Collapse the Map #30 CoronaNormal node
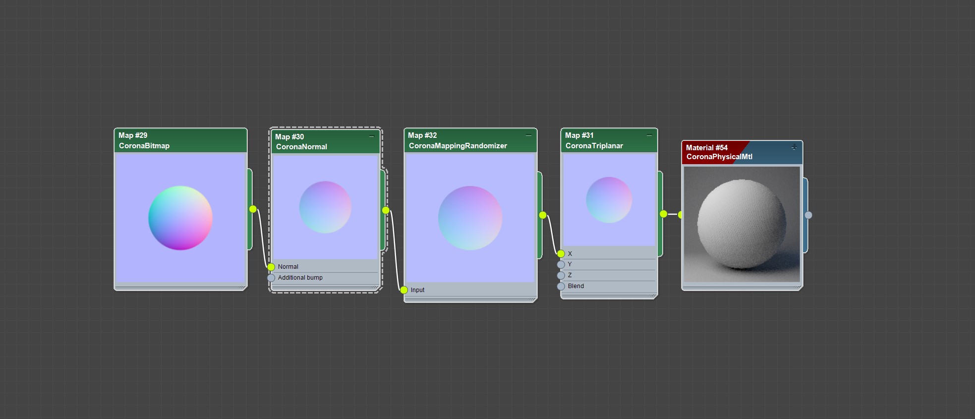The image size is (975, 419). pyautogui.click(x=371, y=136)
